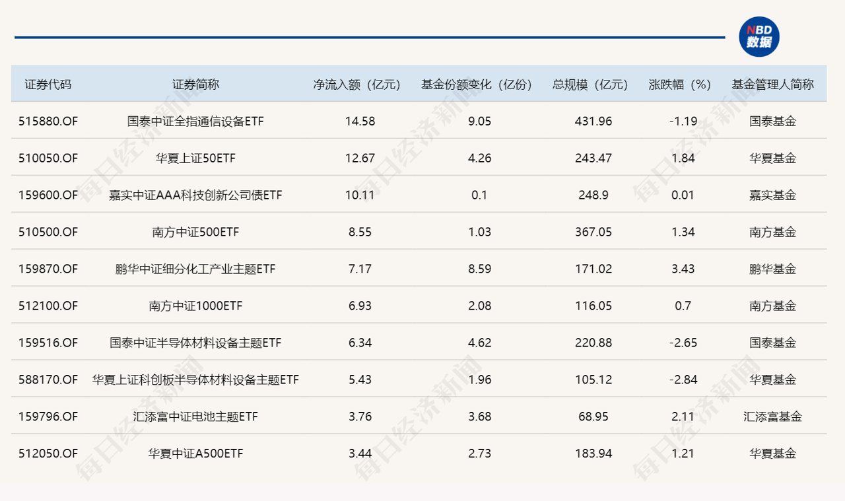The width and height of the screenshot is (845, 501).
Task: Select net inflow value 6.93
Action: click(360, 306)
